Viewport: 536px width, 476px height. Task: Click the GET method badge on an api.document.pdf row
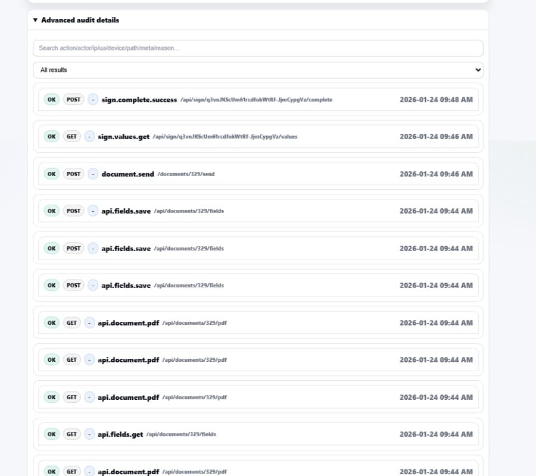coord(71,322)
